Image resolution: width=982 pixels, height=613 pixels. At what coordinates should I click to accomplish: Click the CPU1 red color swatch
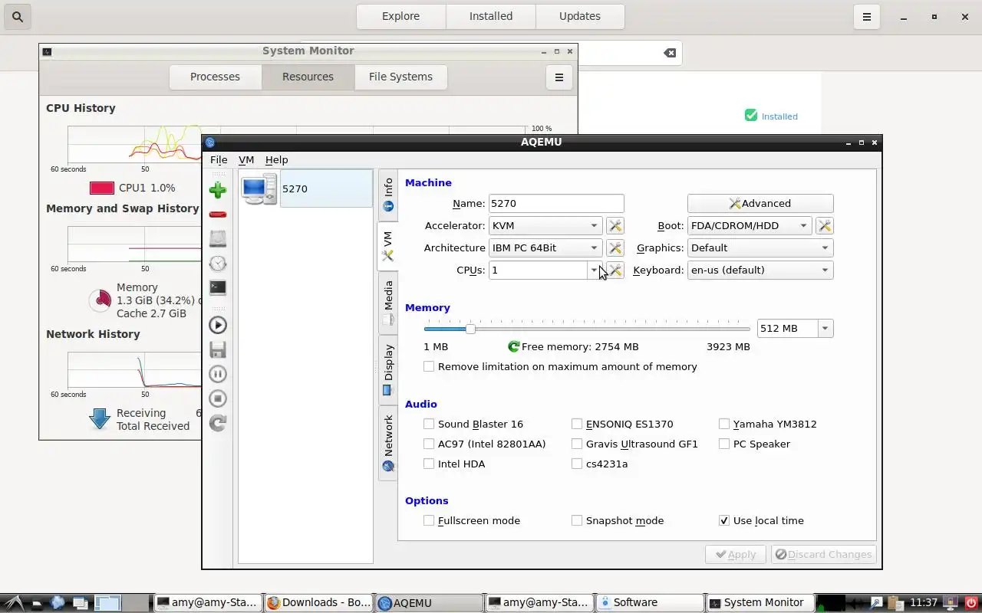[x=102, y=188]
